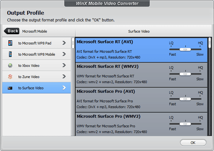The image size is (214, 151).
Task: Choose "to Zune Video" category
Action: point(36,76)
